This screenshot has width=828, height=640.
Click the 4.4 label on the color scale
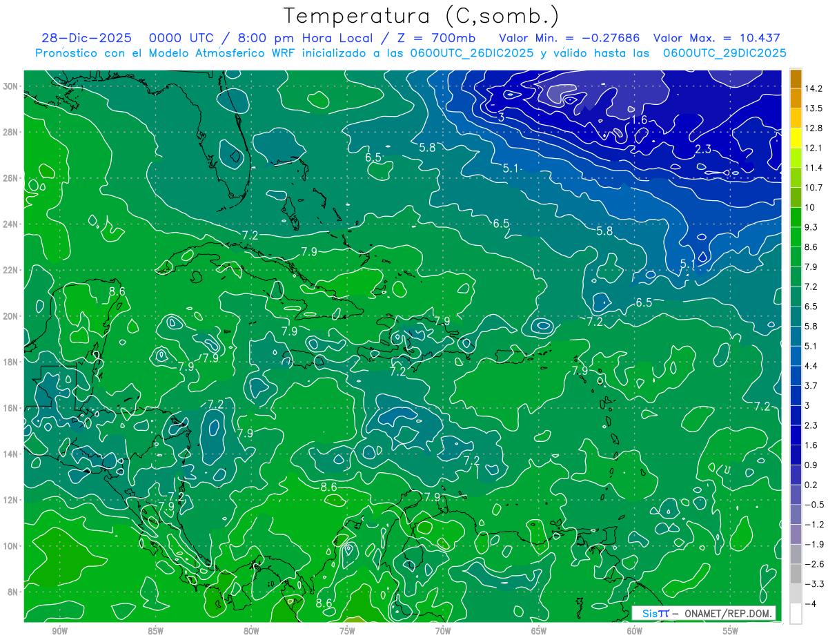point(811,366)
